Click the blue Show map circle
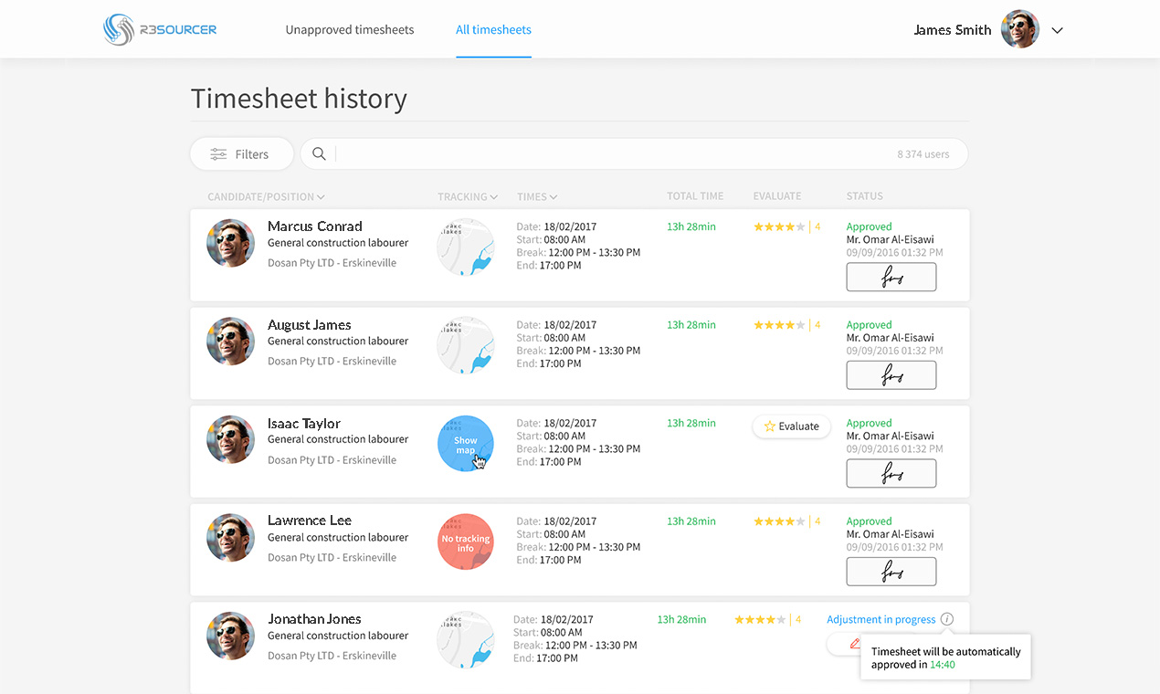1160x694 pixels. (x=466, y=444)
